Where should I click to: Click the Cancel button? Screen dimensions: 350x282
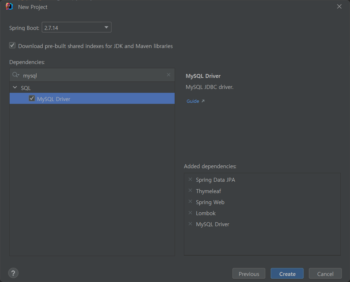325,273
